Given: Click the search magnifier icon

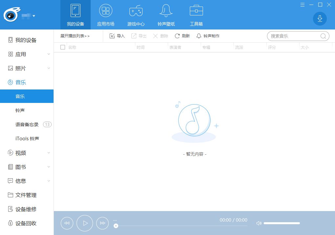Looking at the screenshot, I should coord(323,36).
